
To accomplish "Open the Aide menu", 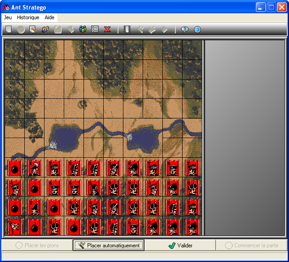I will tap(49, 17).
